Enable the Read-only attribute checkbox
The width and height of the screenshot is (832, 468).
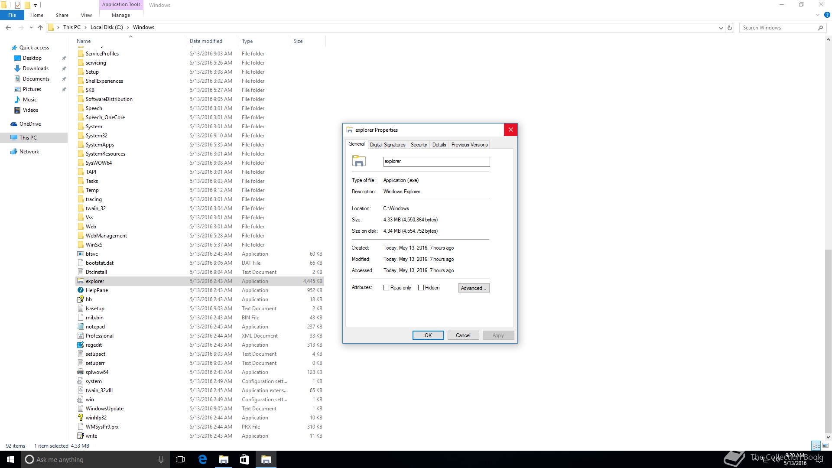point(386,288)
